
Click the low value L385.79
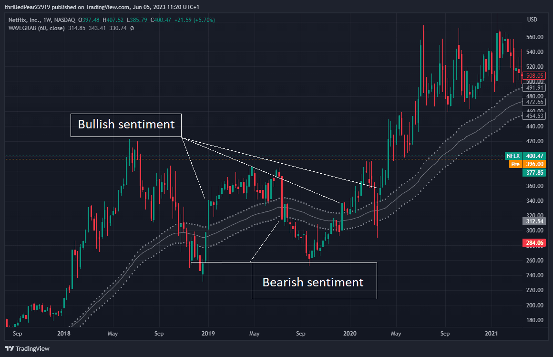(x=137, y=20)
